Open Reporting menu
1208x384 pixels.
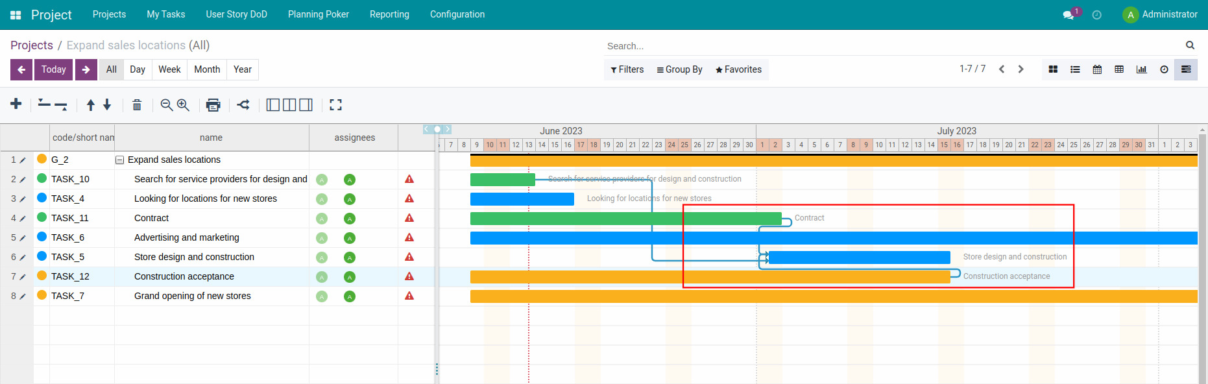[389, 14]
